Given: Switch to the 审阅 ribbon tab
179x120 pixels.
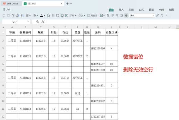Looking at the screenshot, I should click(x=161, y=10).
